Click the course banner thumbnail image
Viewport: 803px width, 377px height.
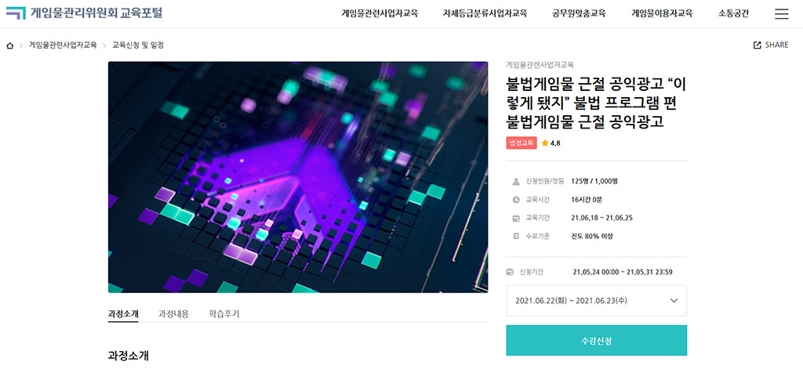tap(298, 177)
